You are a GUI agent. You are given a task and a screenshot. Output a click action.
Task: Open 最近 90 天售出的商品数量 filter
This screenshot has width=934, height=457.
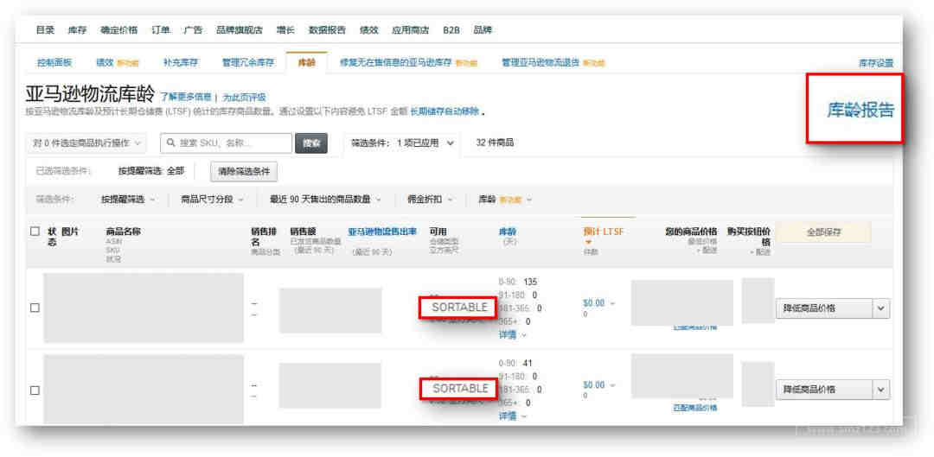(x=325, y=200)
